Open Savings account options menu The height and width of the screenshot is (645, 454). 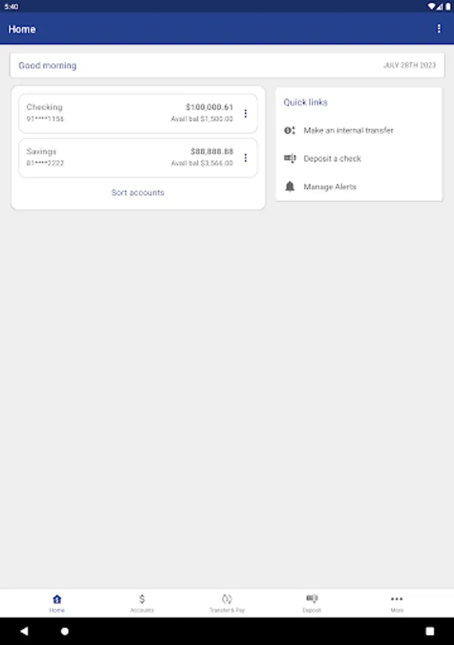(245, 158)
